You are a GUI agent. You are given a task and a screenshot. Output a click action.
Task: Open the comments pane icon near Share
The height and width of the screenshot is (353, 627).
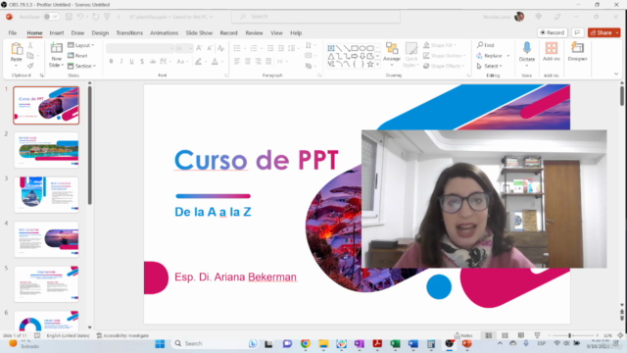click(x=577, y=32)
